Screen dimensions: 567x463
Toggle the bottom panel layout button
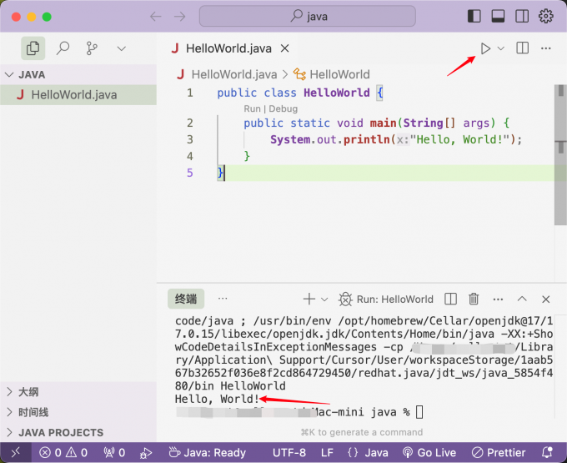coord(498,16)
